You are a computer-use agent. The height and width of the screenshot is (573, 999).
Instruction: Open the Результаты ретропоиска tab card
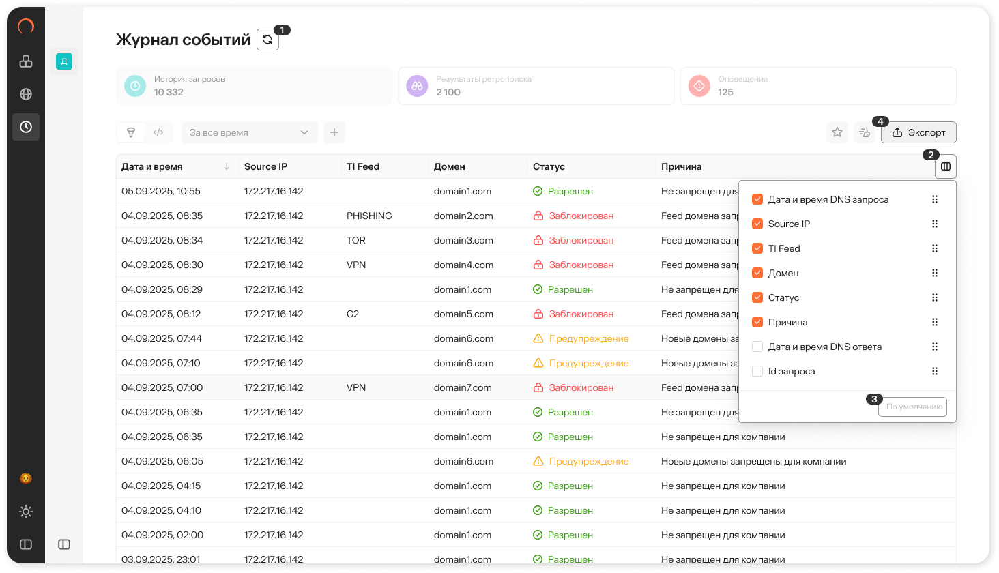(x=536, y=86)
